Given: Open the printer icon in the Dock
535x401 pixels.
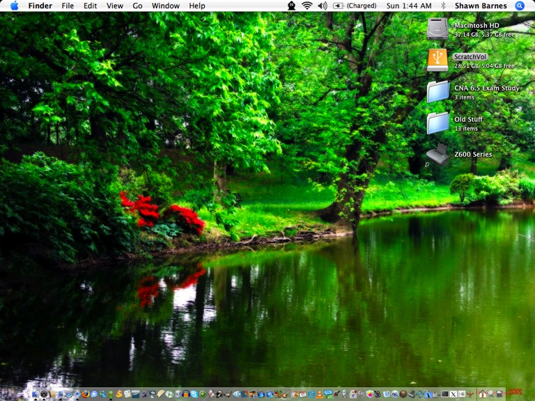Looking at the screenshot, I should (412, 394).
